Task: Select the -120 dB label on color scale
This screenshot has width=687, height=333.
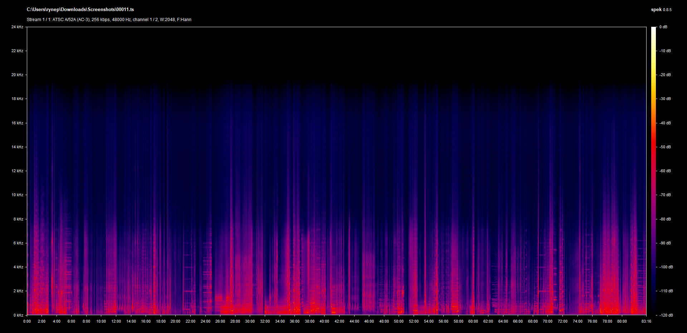Action: click(666, 315)
